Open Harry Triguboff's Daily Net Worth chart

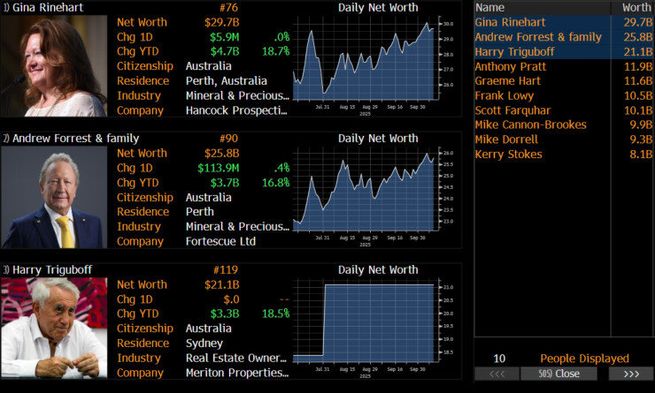click(x=366, y=322)
